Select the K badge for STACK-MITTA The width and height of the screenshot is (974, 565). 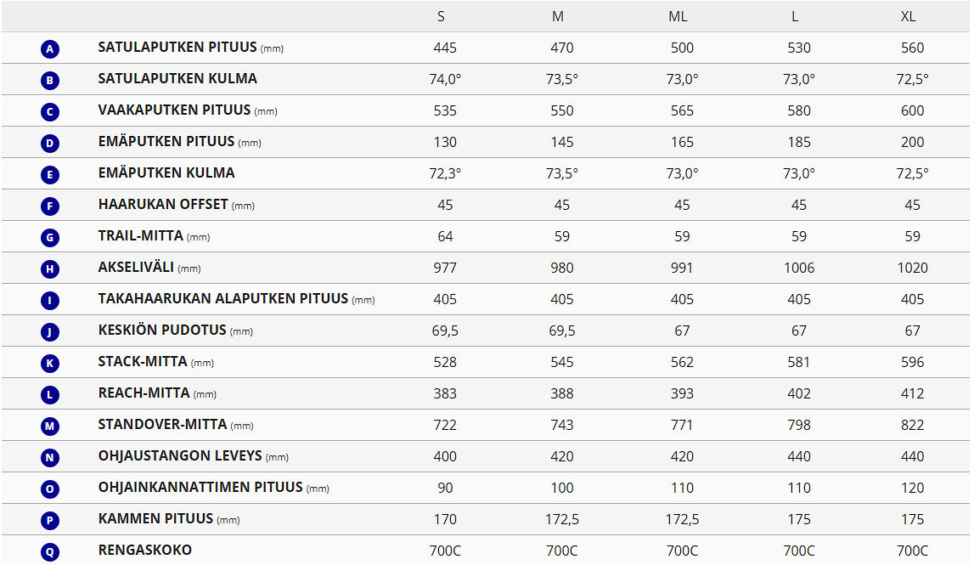50,364
